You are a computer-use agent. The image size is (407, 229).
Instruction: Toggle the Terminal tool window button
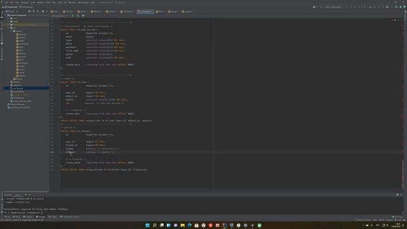coord(41,217)
